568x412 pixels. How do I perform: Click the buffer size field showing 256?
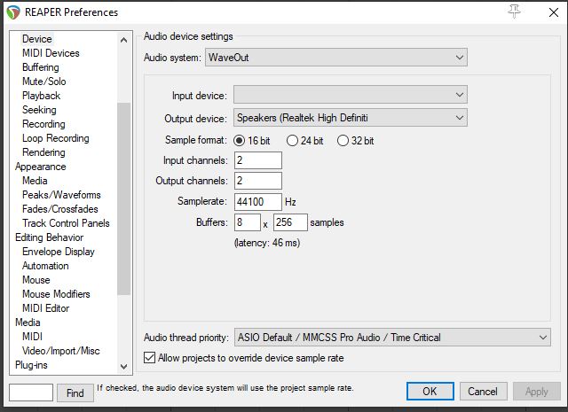point(290,222)
